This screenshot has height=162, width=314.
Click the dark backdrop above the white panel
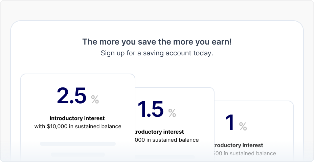coord(157,9)
